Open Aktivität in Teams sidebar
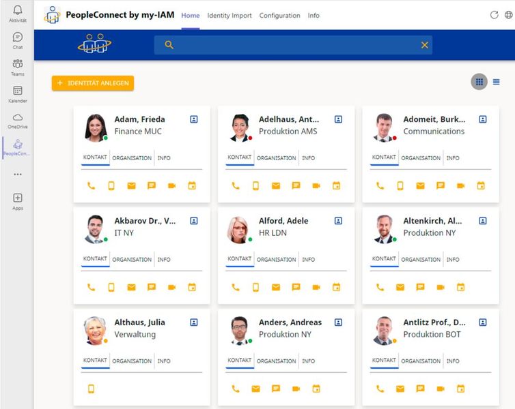 17,14
